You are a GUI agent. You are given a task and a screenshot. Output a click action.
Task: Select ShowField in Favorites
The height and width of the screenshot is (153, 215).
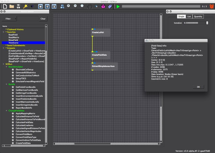tap(13, 40)
